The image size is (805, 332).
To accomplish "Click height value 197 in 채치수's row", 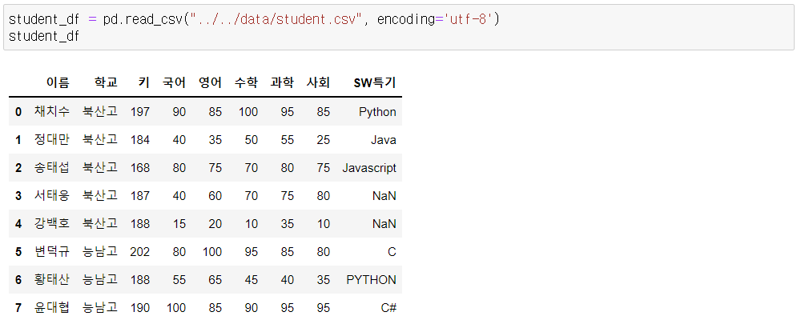I will [x=140, y=112].
